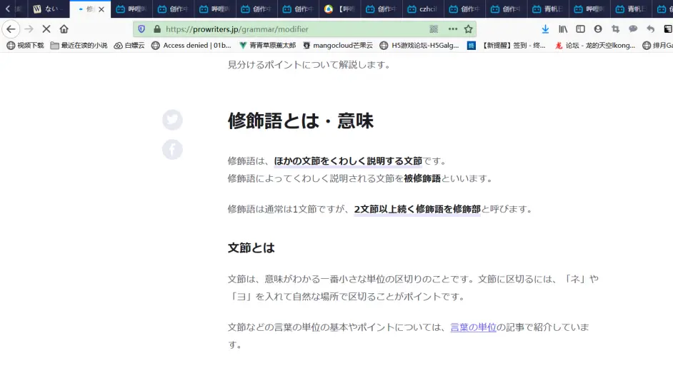Image resolution: width=673 pixels, height=378 pixels.
Task: Click the line 見分けるポイントについて解説します
Action: point(309,65)
